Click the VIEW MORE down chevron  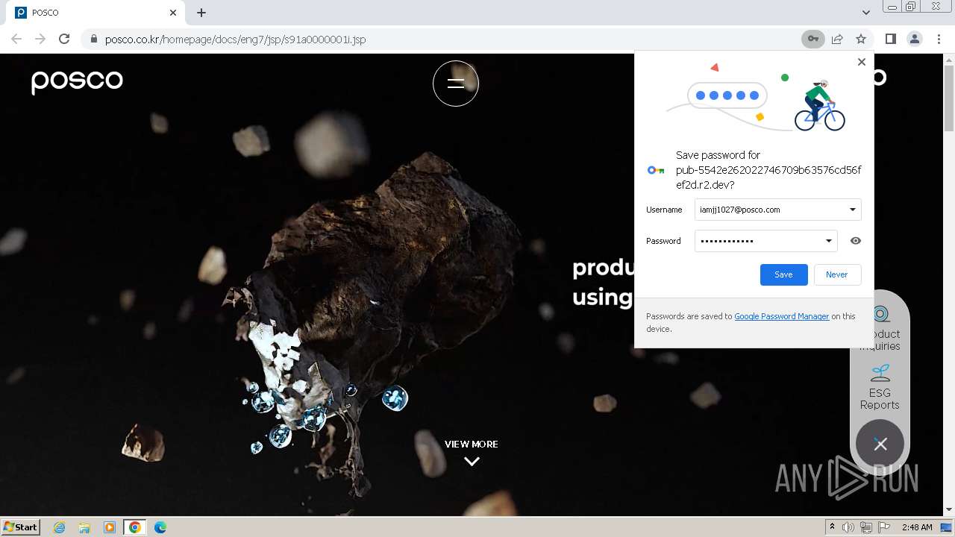coord(472,462)
